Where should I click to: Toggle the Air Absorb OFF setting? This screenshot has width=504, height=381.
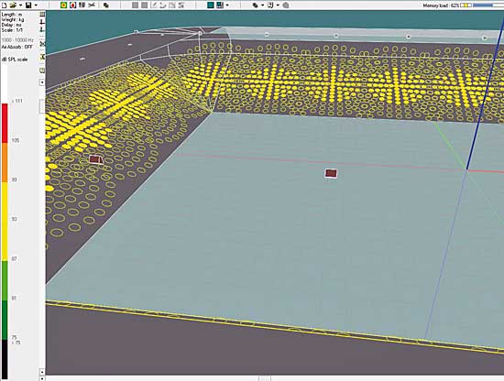click(17, 47)
